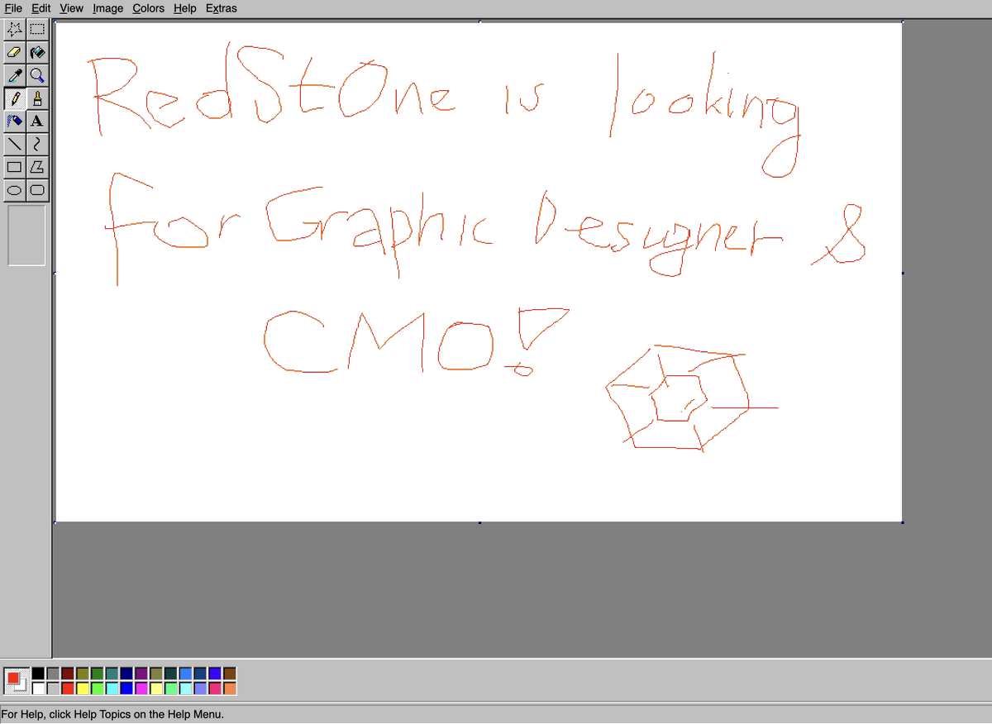
Task: Pick the straight Line tool
Action: point(14,144)
